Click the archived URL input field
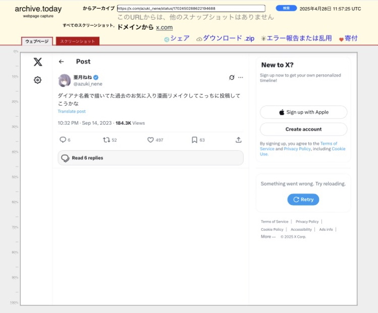 191,9
